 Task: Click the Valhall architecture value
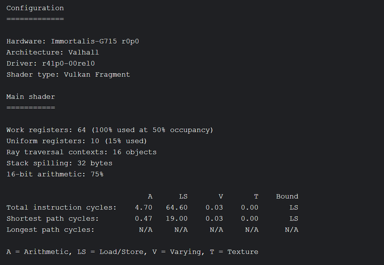click(x=83, y=52)
